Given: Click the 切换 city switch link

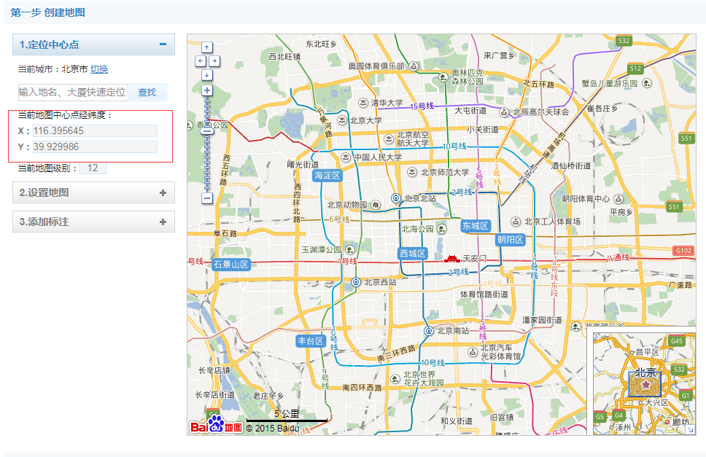Looking at the screenshot, I should [x=99, y=69].
